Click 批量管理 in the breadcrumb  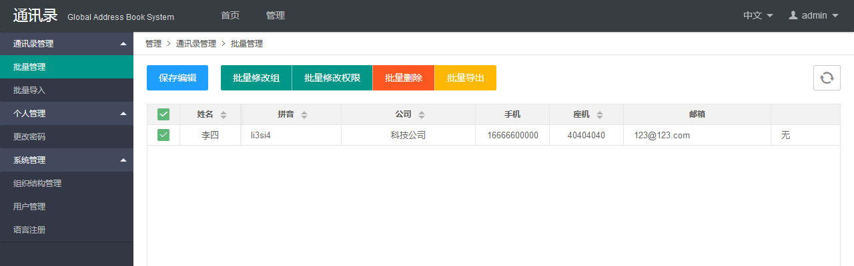click(x=247, y=44)
